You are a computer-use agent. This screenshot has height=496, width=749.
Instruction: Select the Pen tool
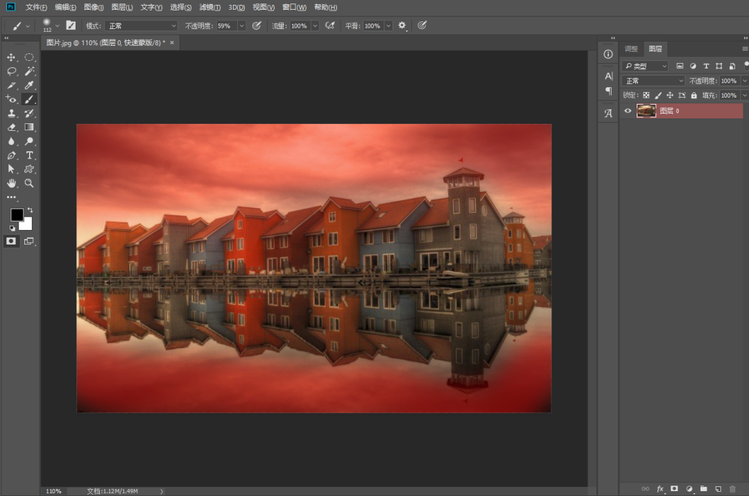tap(11, 155)
